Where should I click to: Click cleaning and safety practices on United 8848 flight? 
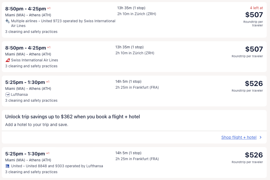(31, 172)
